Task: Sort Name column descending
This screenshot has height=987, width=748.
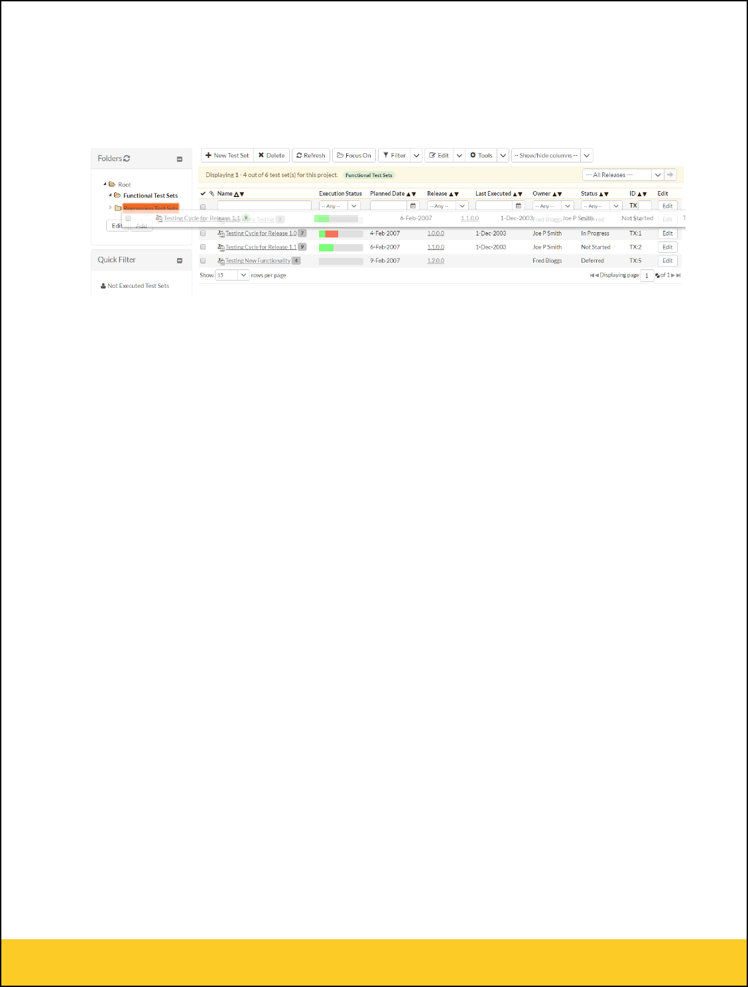Action: pos(241,194)
